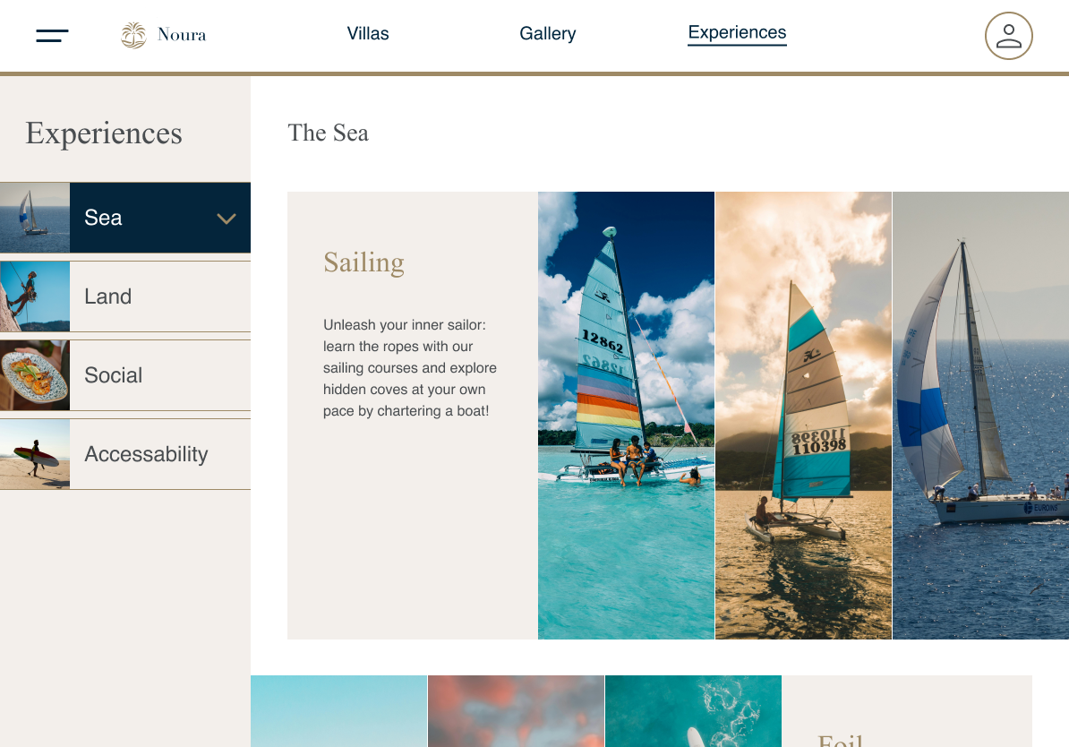1069x747 pixels.
Task: Open the Gallery menu item
Action: [547, 33]
